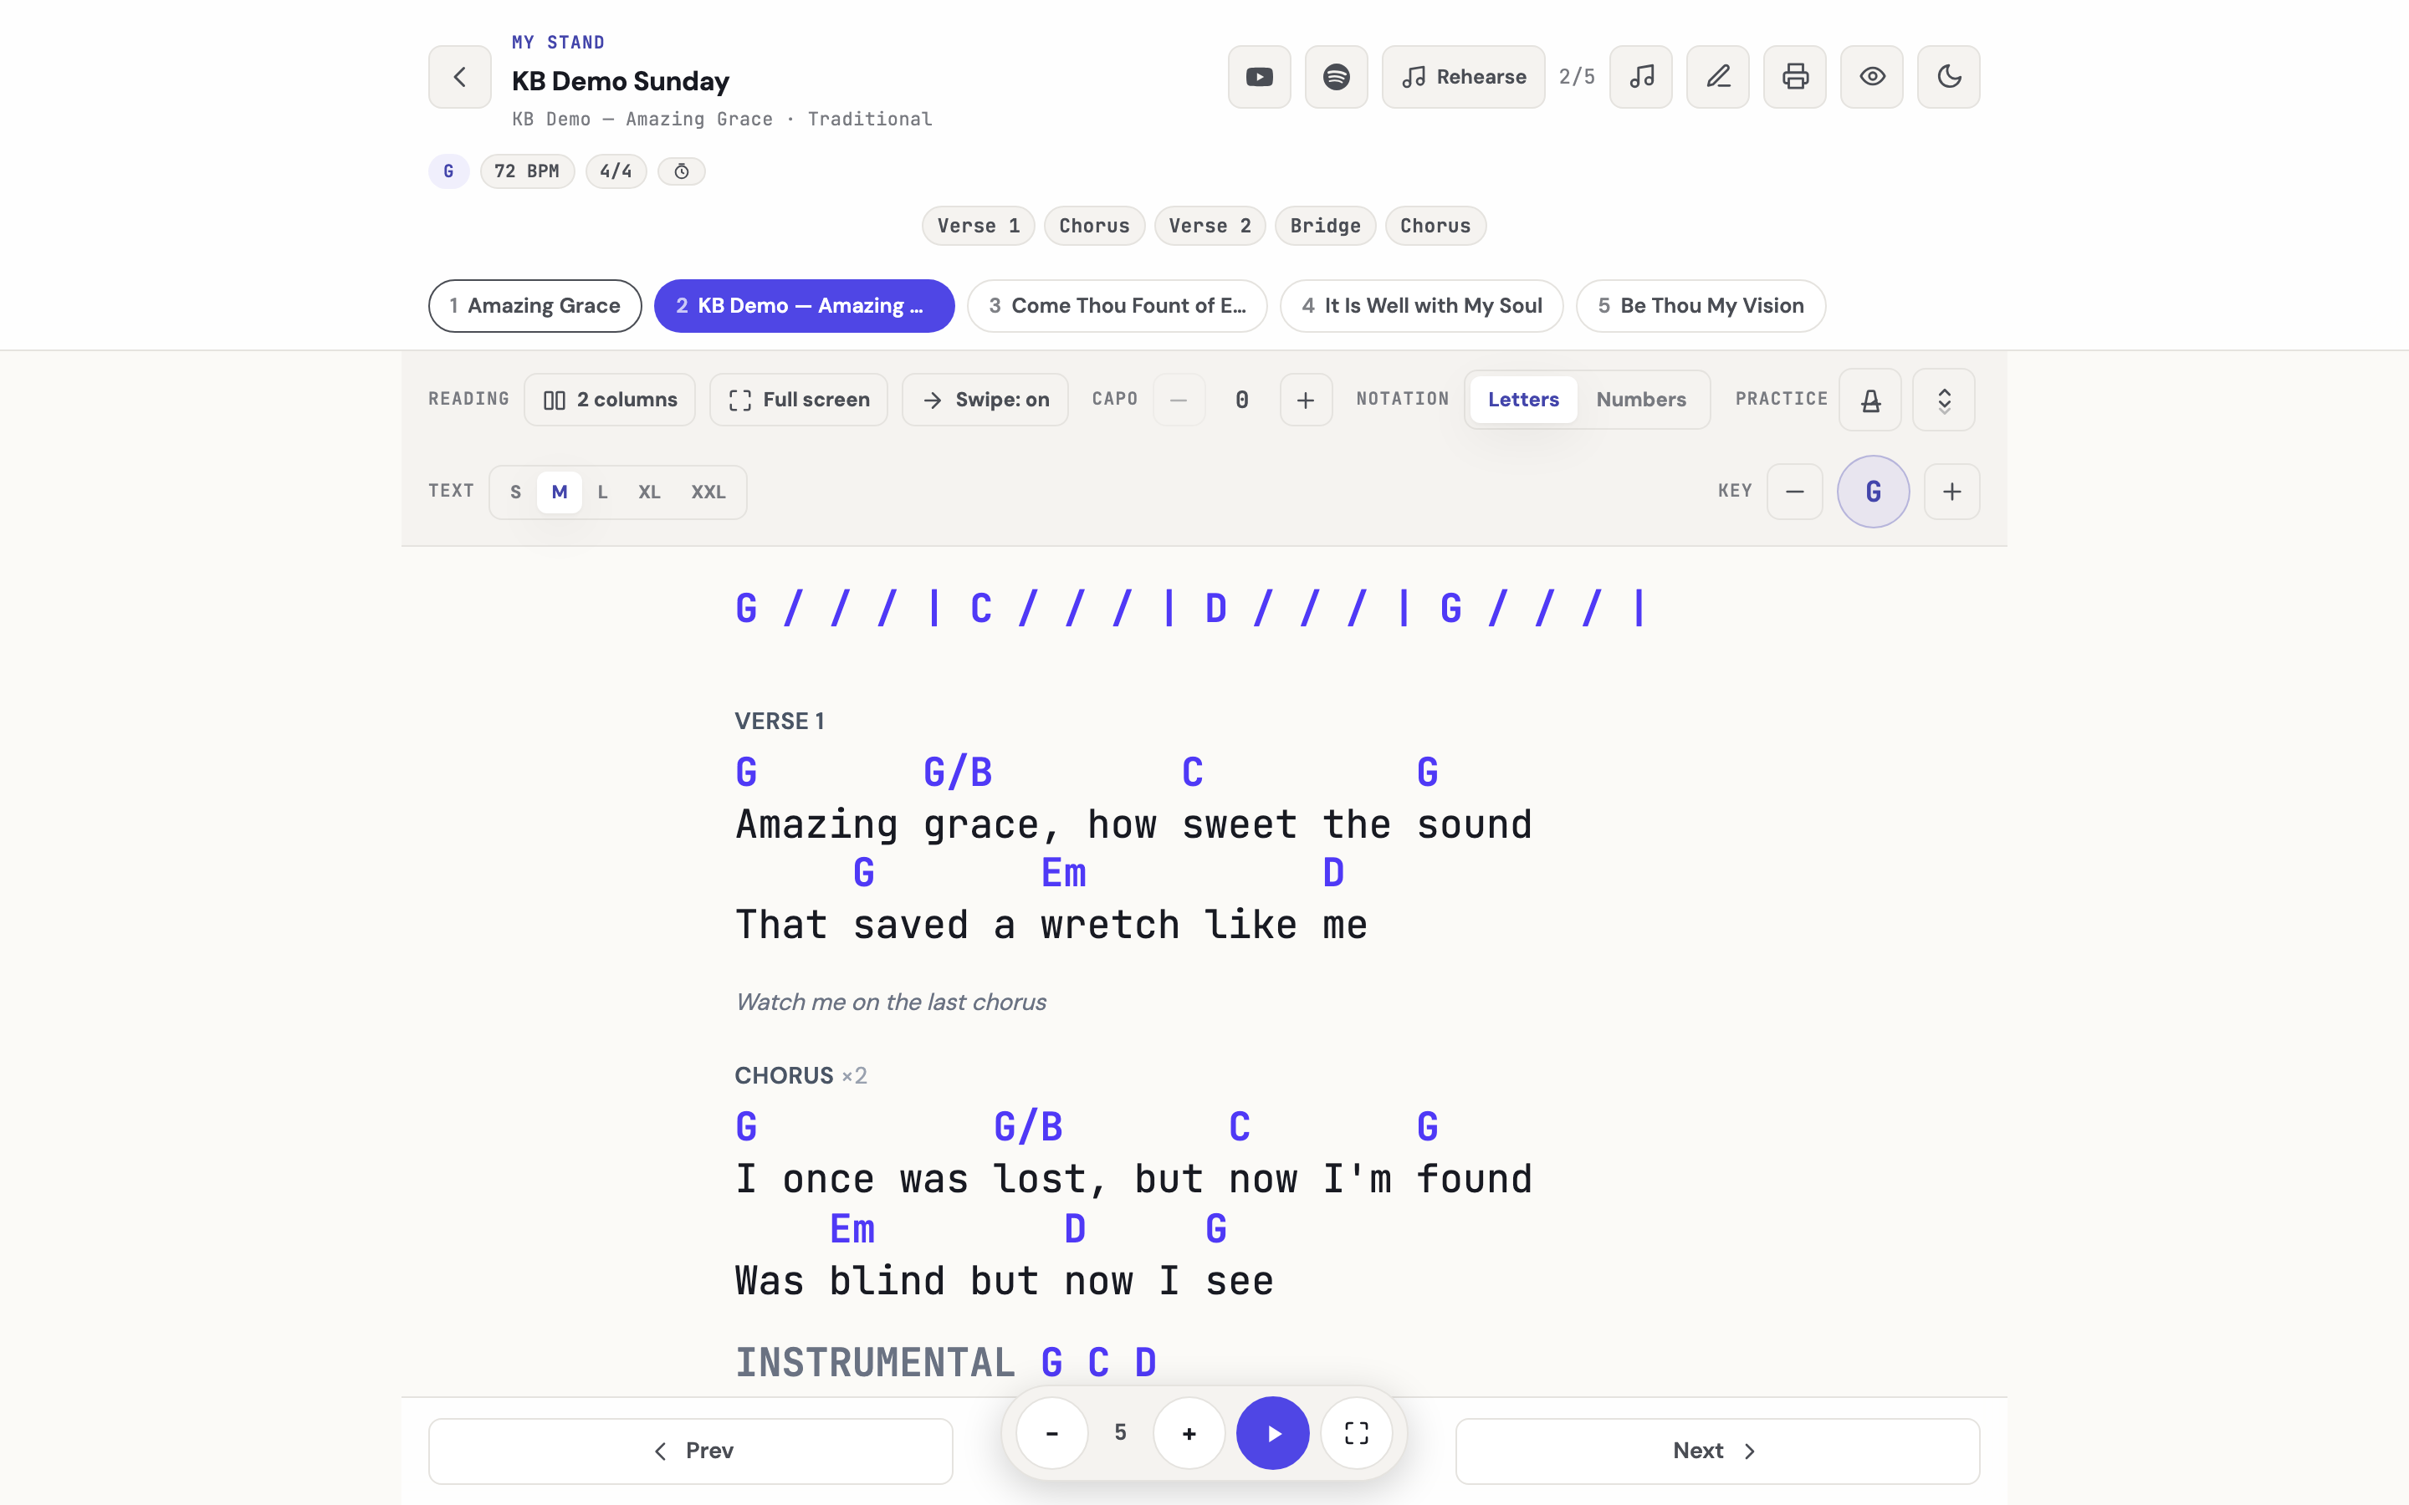The image size is (2409, 1505).
Task: Enter Full screen reading mode
Action: pos(798,399)
